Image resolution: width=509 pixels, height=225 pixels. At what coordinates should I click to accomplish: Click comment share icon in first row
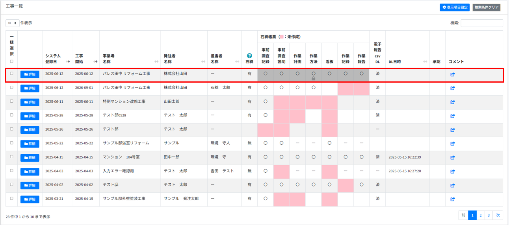pos(452,74)
